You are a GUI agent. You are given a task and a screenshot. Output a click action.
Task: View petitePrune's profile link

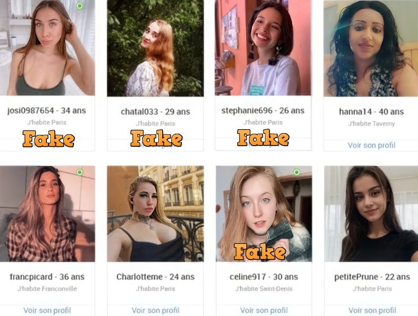tap(372, 310)
